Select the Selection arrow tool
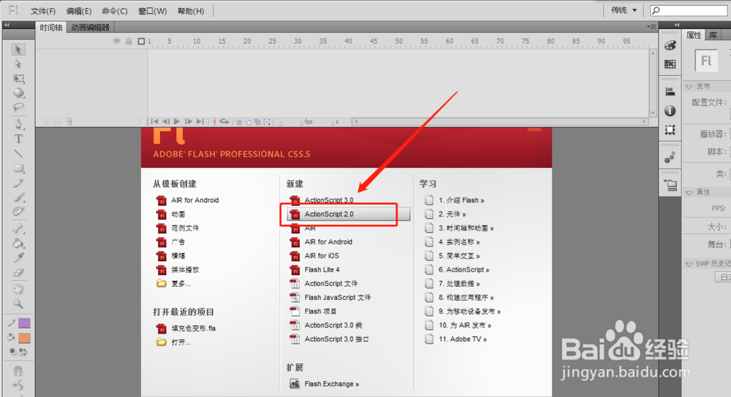Screen dimensions: 731x397 click(x=18, y=50)
